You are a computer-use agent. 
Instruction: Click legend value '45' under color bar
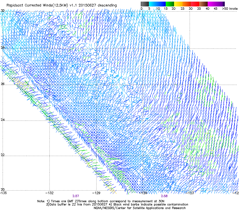[x=215, y=9]
